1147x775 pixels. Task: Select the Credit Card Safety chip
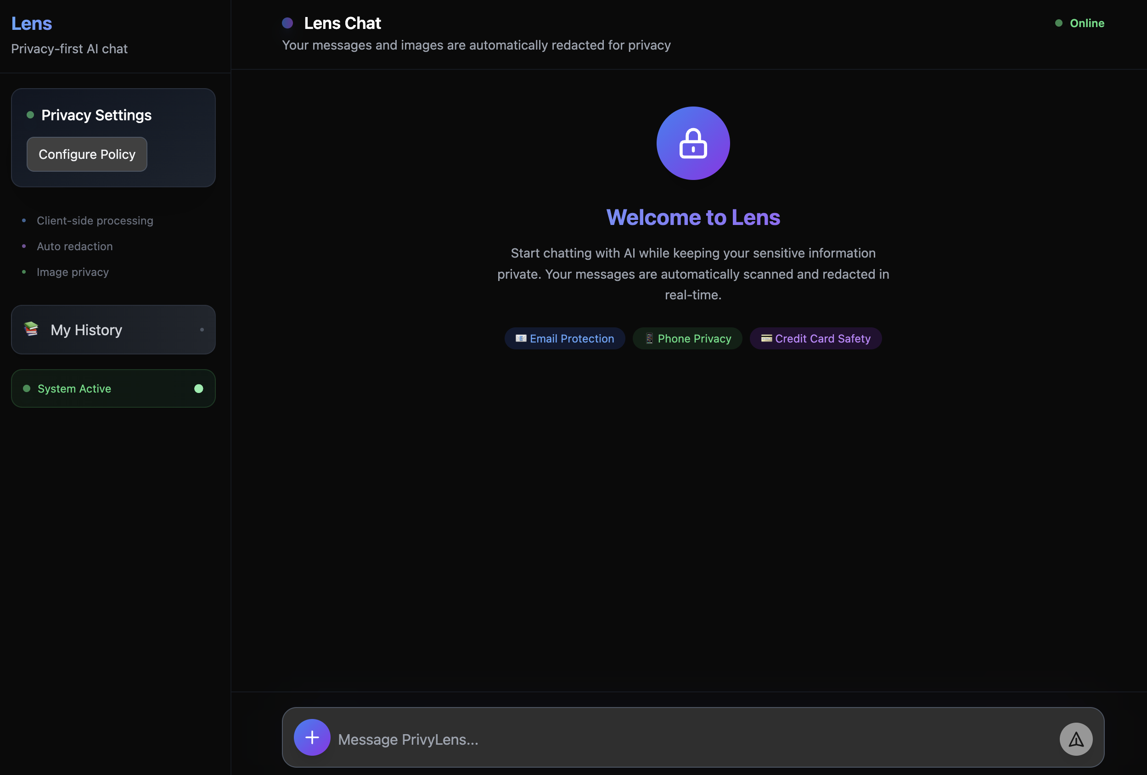[x=815, y=339]
